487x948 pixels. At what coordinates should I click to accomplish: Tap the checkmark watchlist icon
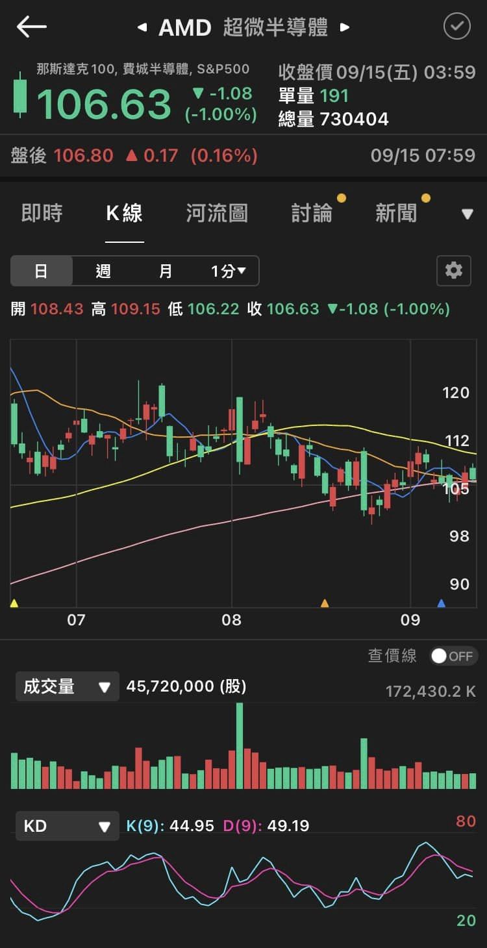456,27
